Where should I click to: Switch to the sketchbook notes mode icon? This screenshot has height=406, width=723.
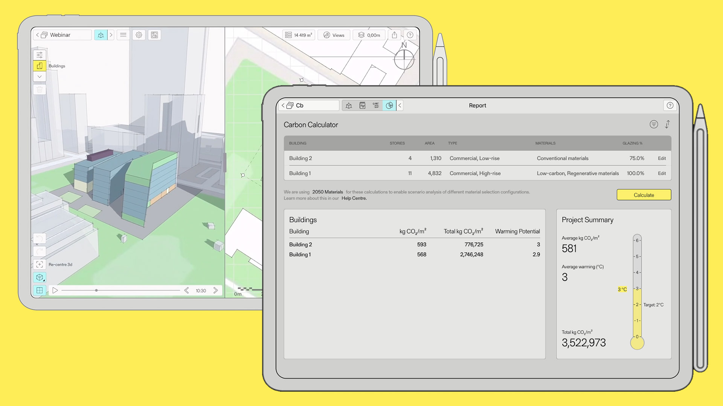coord(362,106)
